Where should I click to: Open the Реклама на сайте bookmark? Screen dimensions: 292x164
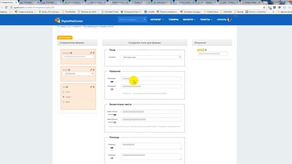[88, 12]
